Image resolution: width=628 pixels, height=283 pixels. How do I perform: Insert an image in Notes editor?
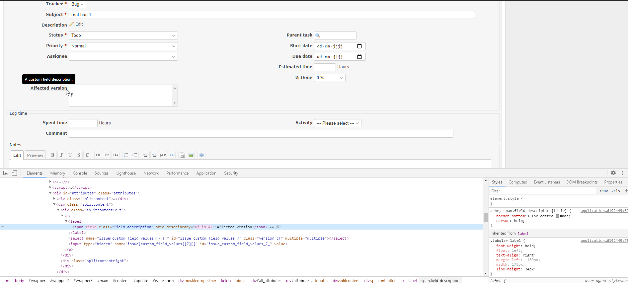click(x=191, y=155)
